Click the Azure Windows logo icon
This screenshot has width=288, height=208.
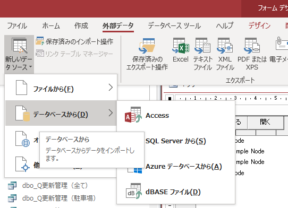coord(138,170)
